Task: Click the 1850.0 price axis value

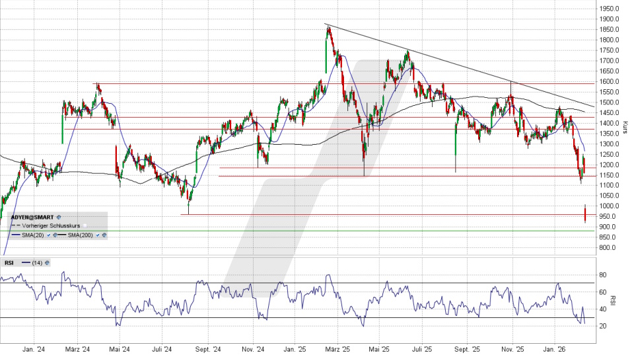Action: (x=610, y=30)
